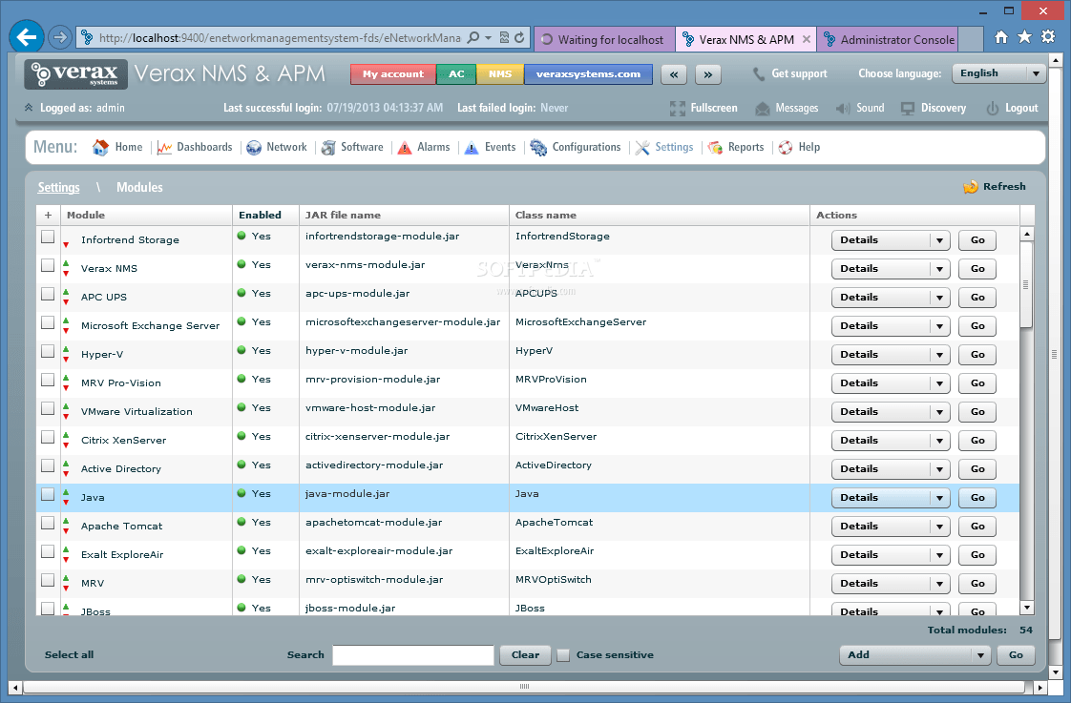Mute application Sound
The width and height of the screenshot is (1071, 703).
click(859, 108)
